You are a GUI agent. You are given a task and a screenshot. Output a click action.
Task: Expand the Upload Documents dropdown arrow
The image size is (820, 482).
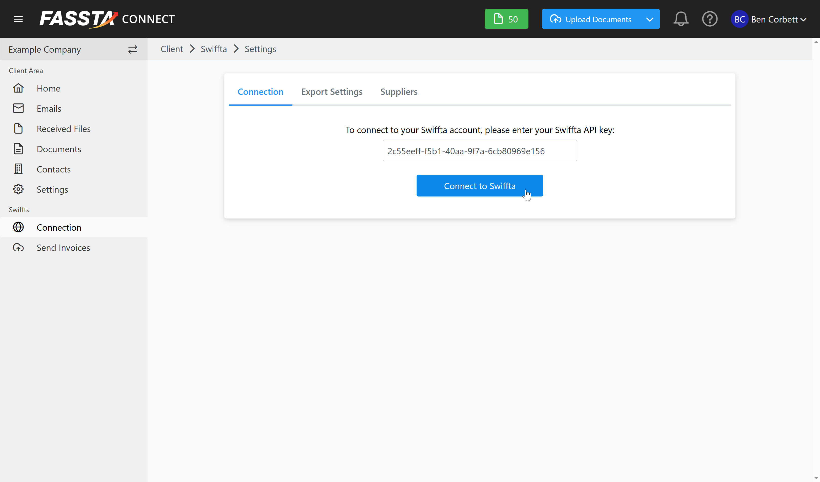[649, 19]
